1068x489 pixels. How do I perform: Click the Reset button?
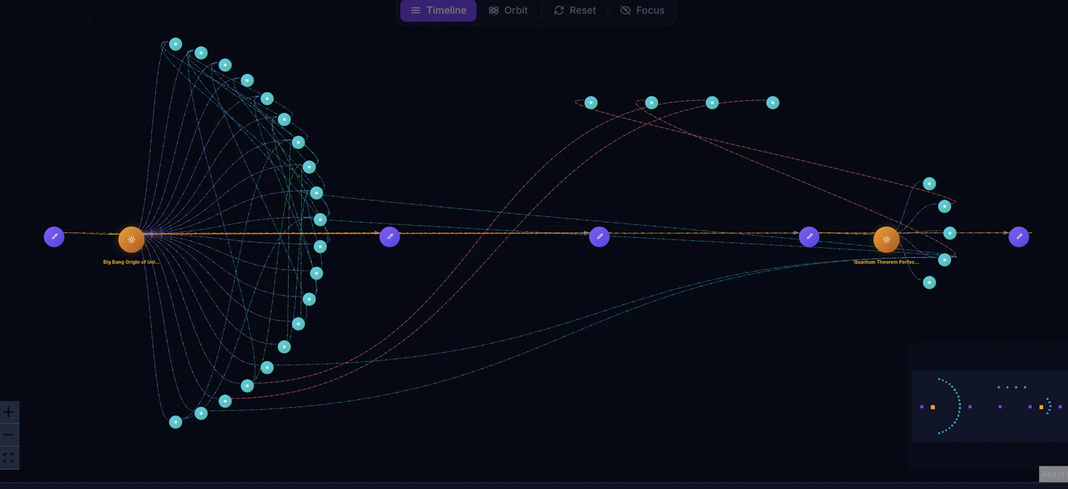click(575, 11)
